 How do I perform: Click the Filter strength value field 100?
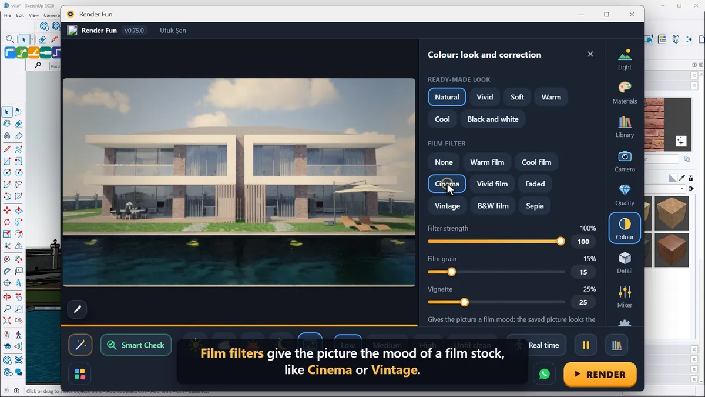[583, 242]
